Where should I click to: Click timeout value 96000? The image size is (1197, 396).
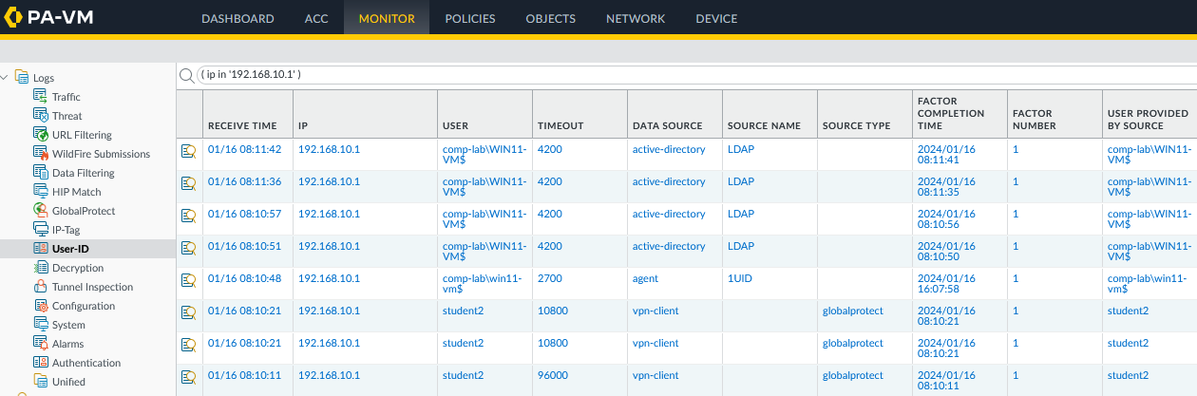click(x=553, y=375)
